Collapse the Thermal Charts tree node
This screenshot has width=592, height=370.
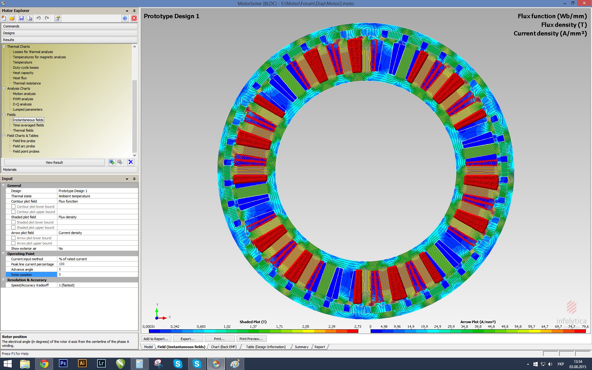pos(4,47)
